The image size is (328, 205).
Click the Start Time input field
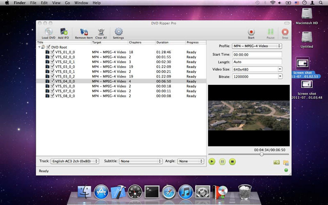point(257,55)
